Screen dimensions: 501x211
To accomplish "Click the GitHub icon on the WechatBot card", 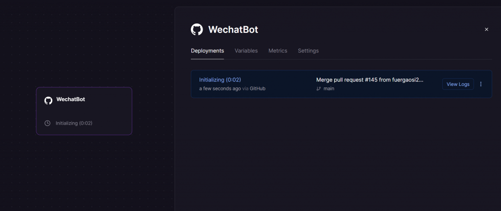I will [x=48, y=101].
